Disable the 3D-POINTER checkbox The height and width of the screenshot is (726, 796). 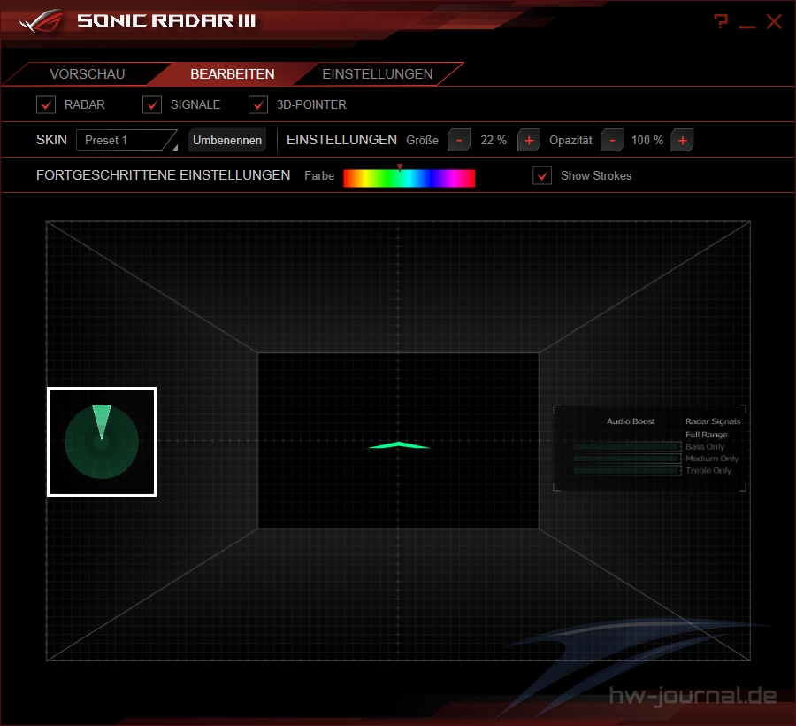(258, 104)
